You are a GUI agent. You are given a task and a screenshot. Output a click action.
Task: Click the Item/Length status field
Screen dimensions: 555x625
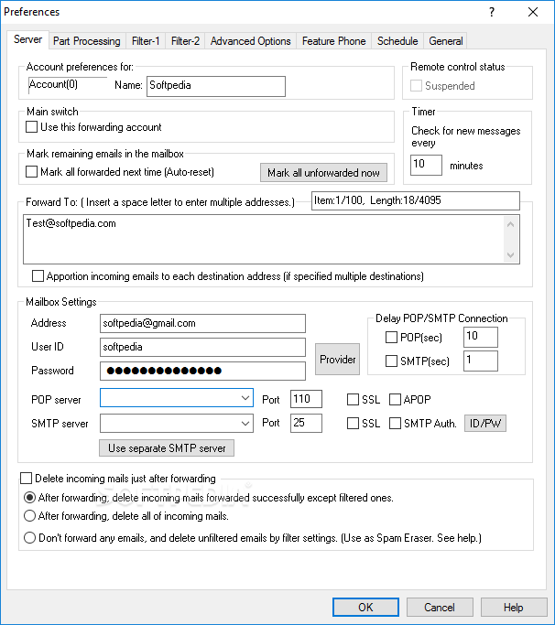click(416, 200)
